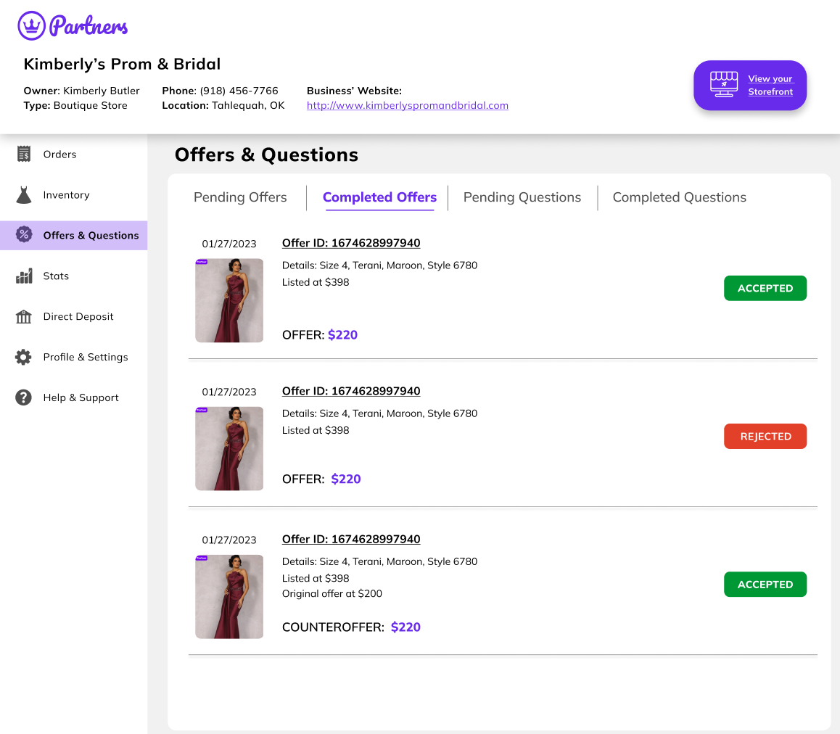Click the Profile & Settings gear icon
The width and height of the screenshot is (840, 734).
[23, 357]
